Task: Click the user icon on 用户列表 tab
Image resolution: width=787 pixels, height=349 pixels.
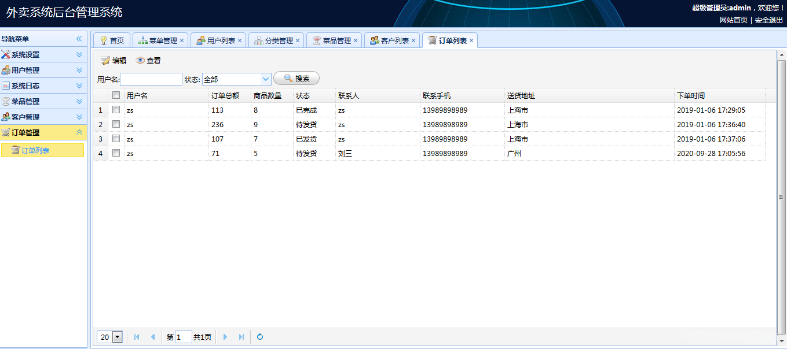Action: click(201, 40)
